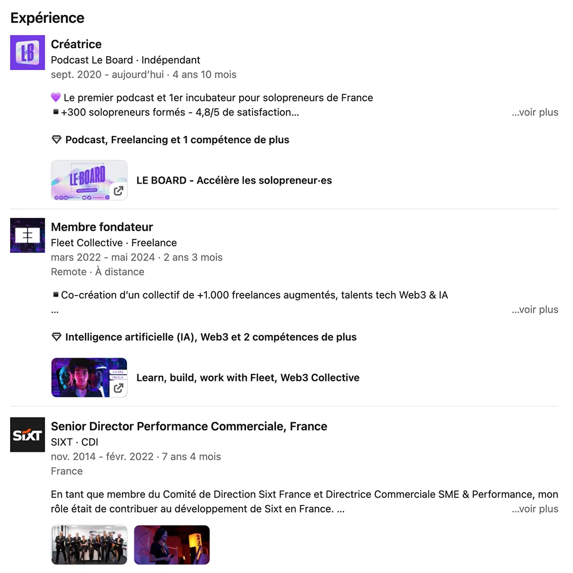The height and width of the screenshot is (573, 573).
Task: Open "Learn, build, work with Fleet, Web3 Collective"
Action: [x=248, y=378]
